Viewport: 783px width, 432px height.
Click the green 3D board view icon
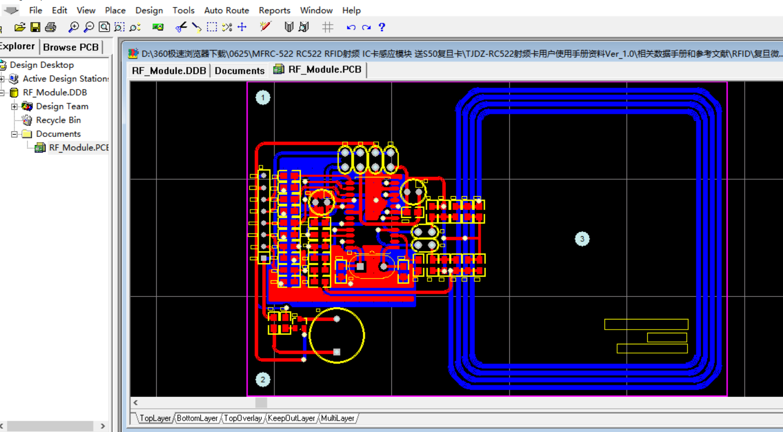pos(158,27)
